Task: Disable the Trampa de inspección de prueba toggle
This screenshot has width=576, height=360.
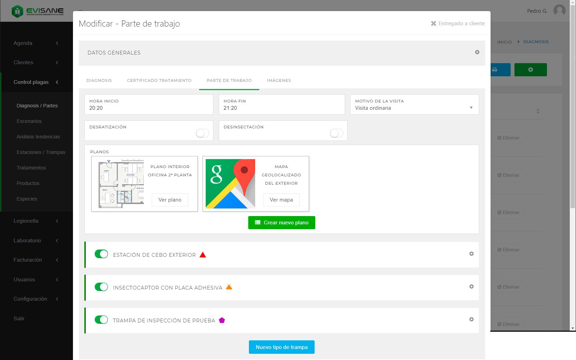Action: (101, 320)
